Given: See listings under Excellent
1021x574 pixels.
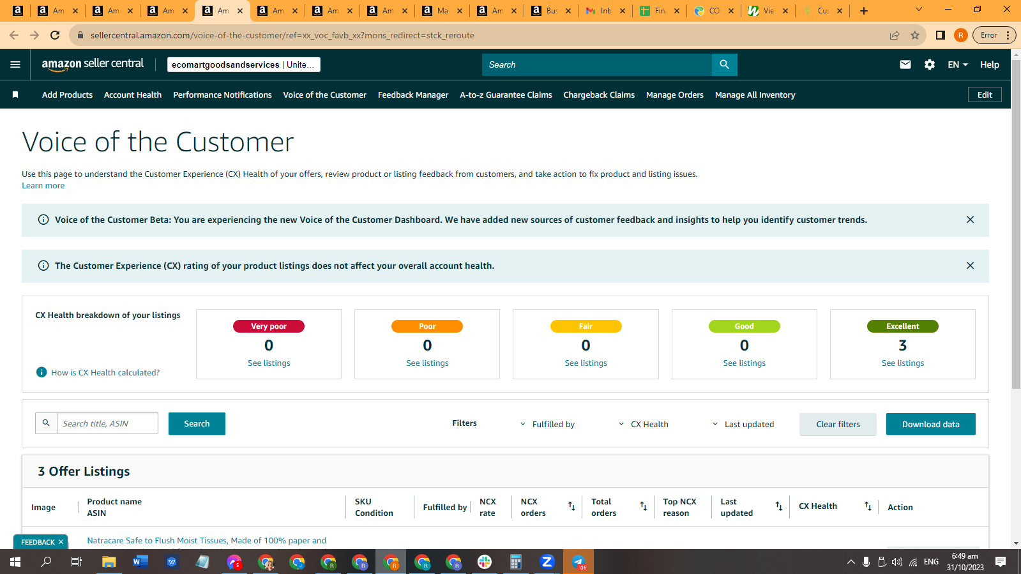Looking at the screenshot, I should tap(902, 363).
